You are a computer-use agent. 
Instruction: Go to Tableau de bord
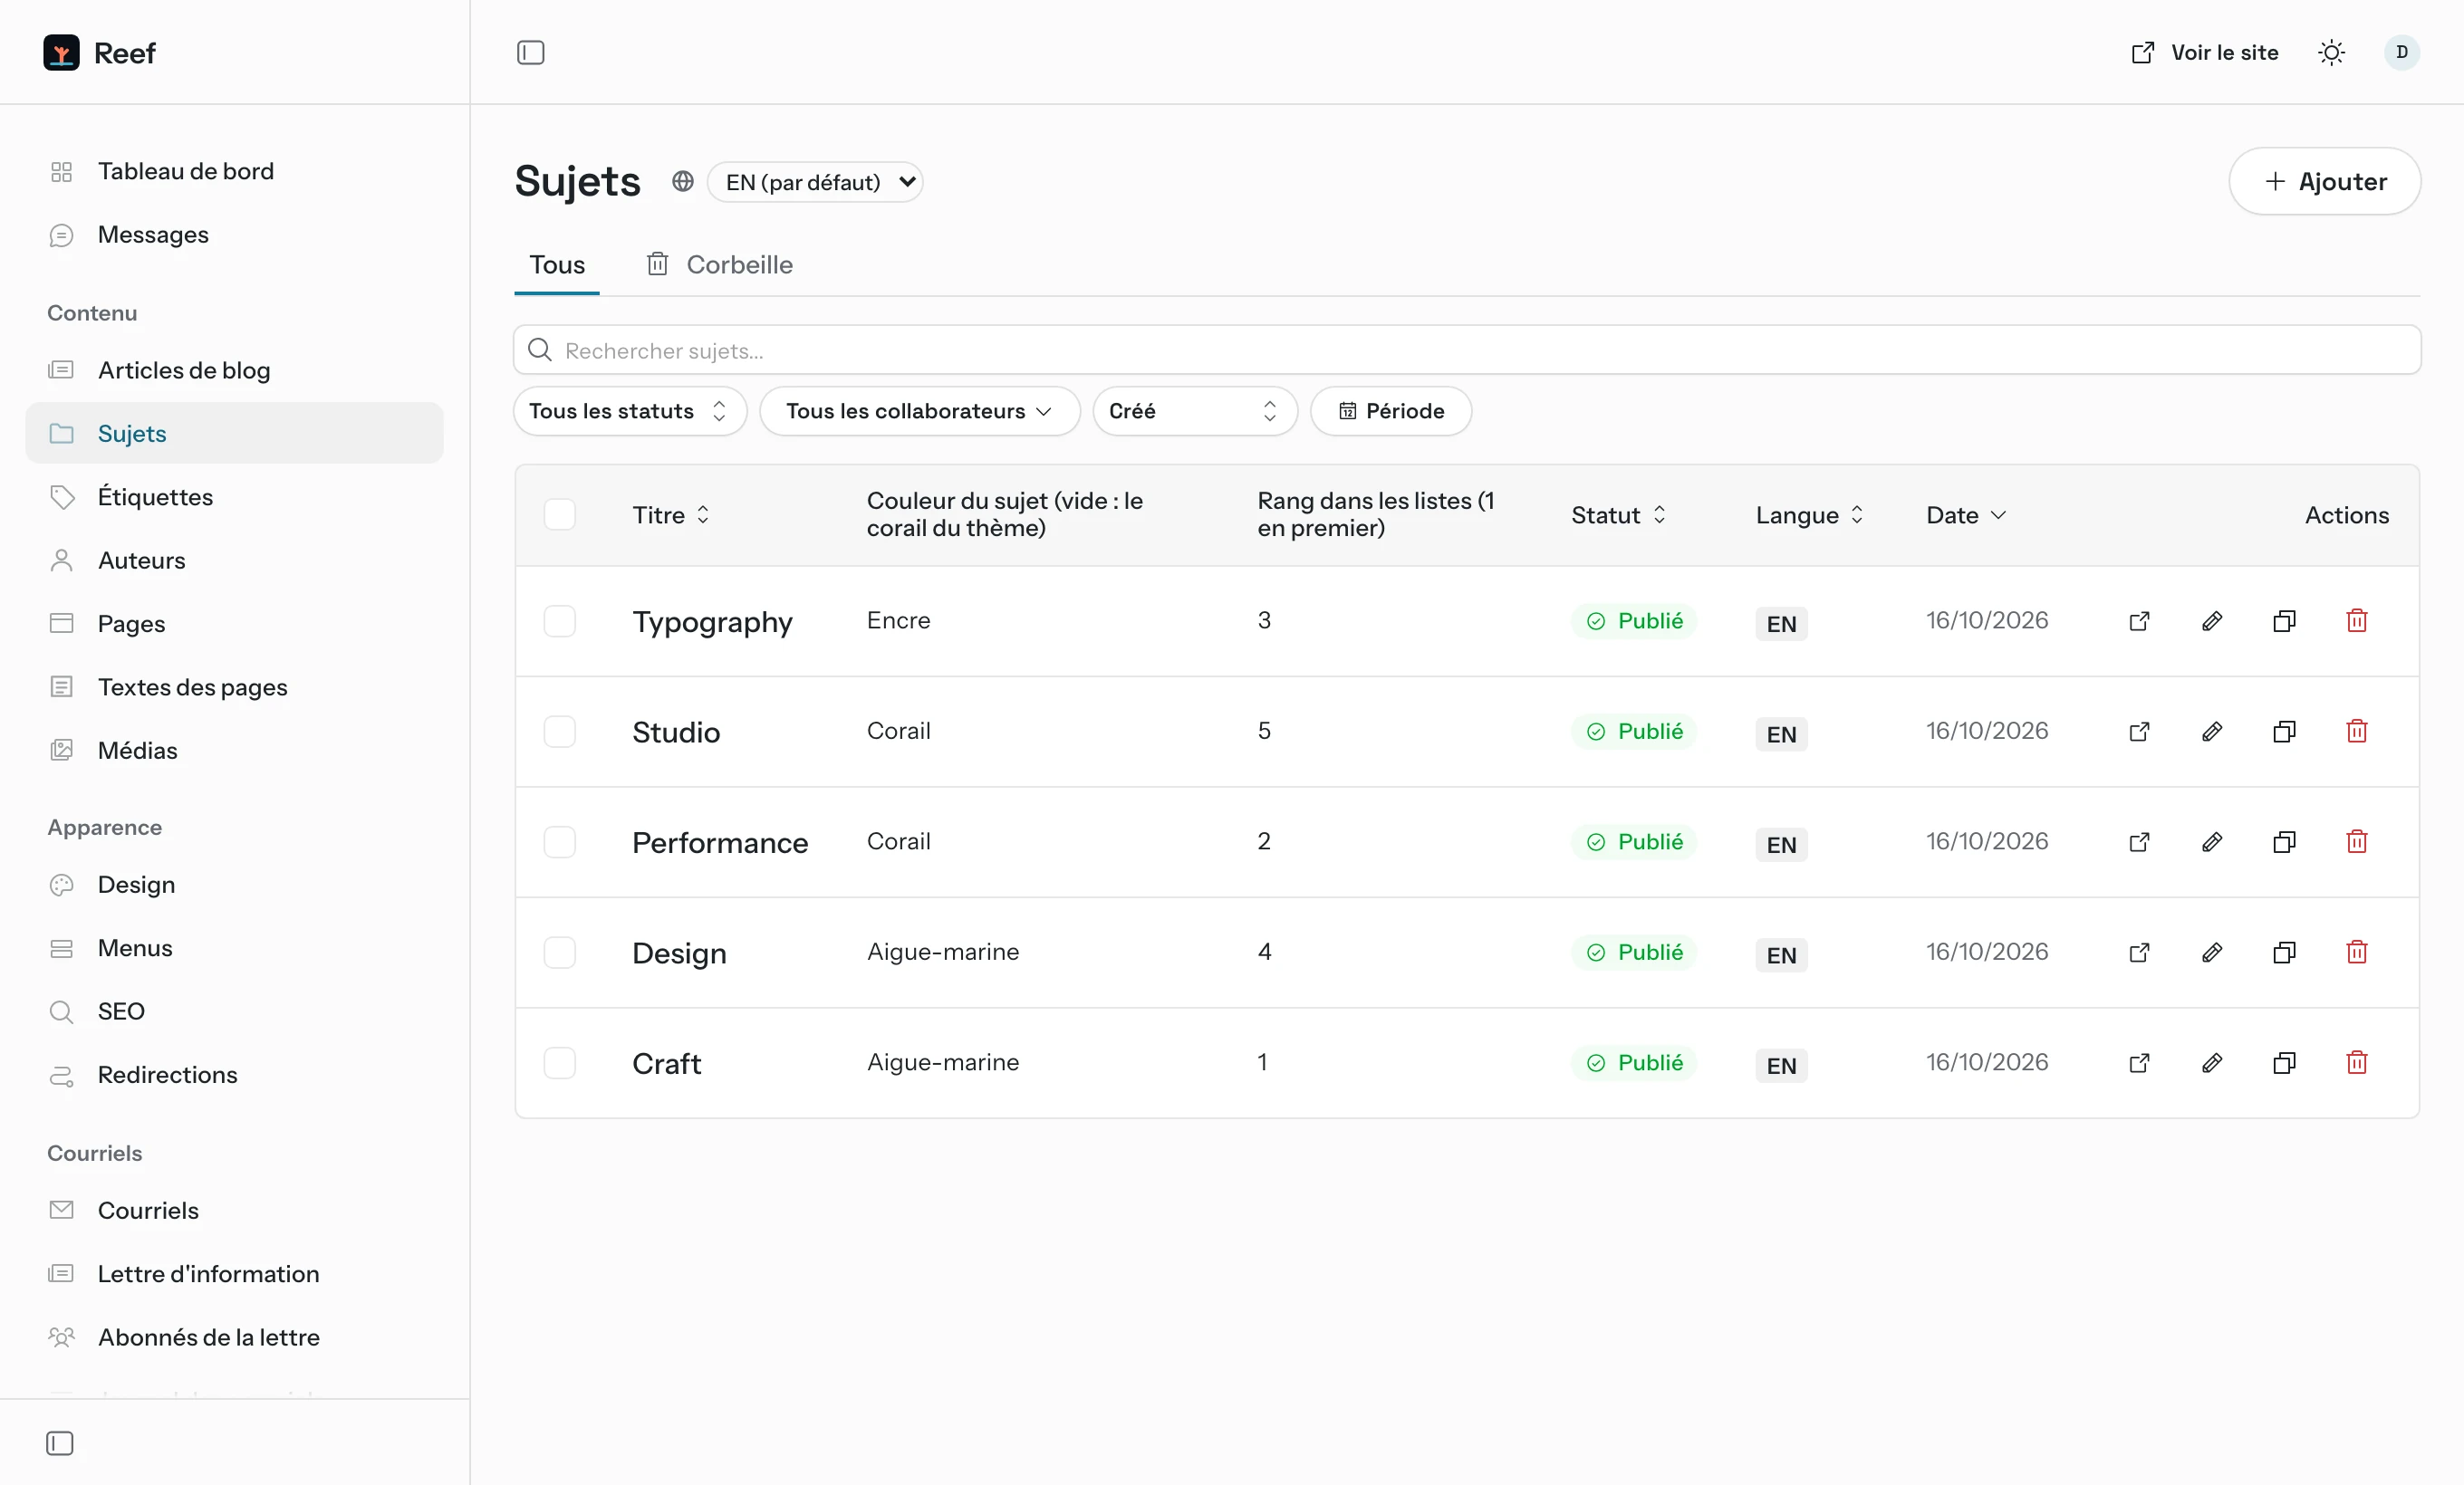tap(234, 171)
